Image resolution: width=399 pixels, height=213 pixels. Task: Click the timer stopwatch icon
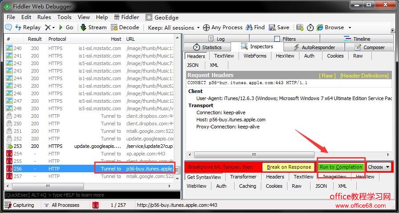[310, 27]
